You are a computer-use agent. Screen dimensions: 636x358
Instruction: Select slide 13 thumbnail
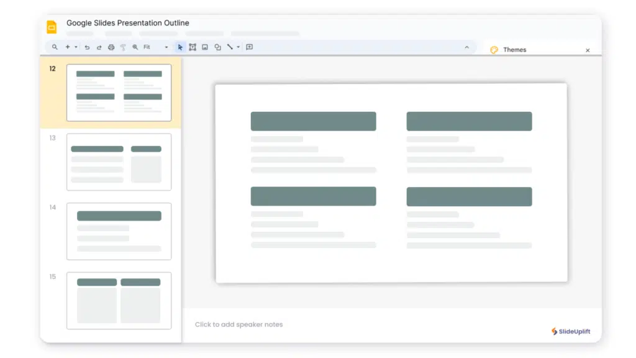(x=119, y=162)
